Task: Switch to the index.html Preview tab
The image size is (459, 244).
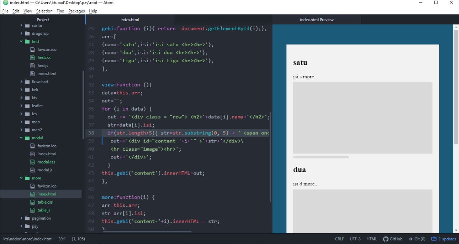Action: click(x=317, y=20)
